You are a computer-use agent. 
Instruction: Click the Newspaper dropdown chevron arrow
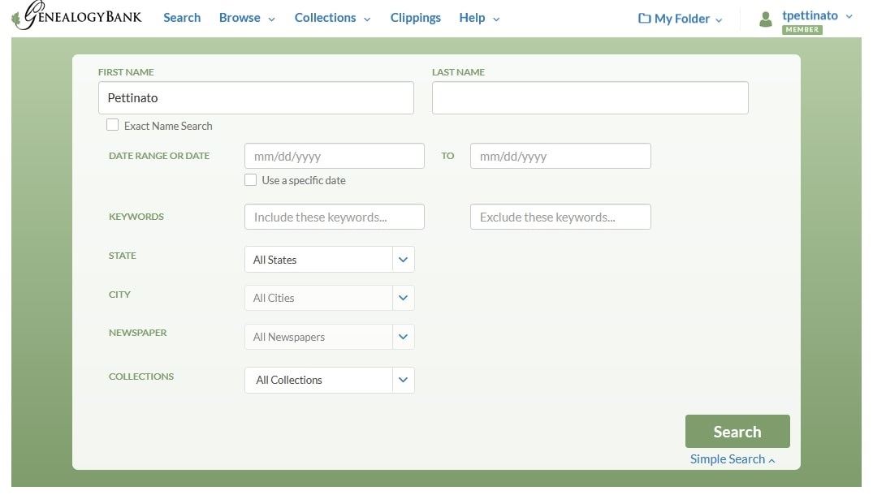tap(403, 337)
